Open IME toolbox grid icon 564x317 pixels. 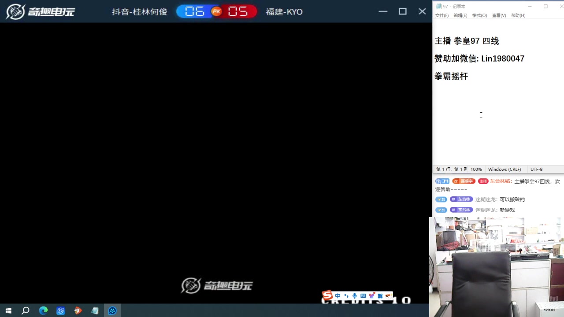point(380,296)
